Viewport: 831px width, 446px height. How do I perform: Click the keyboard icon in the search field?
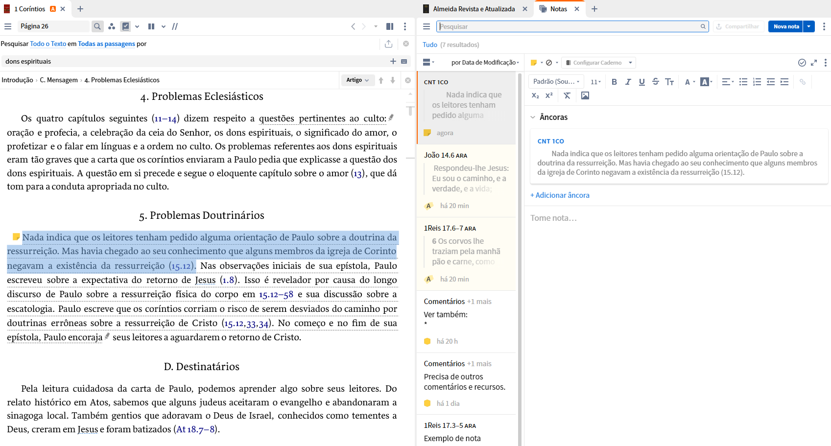pyautogui.click(x=404, y=61)
